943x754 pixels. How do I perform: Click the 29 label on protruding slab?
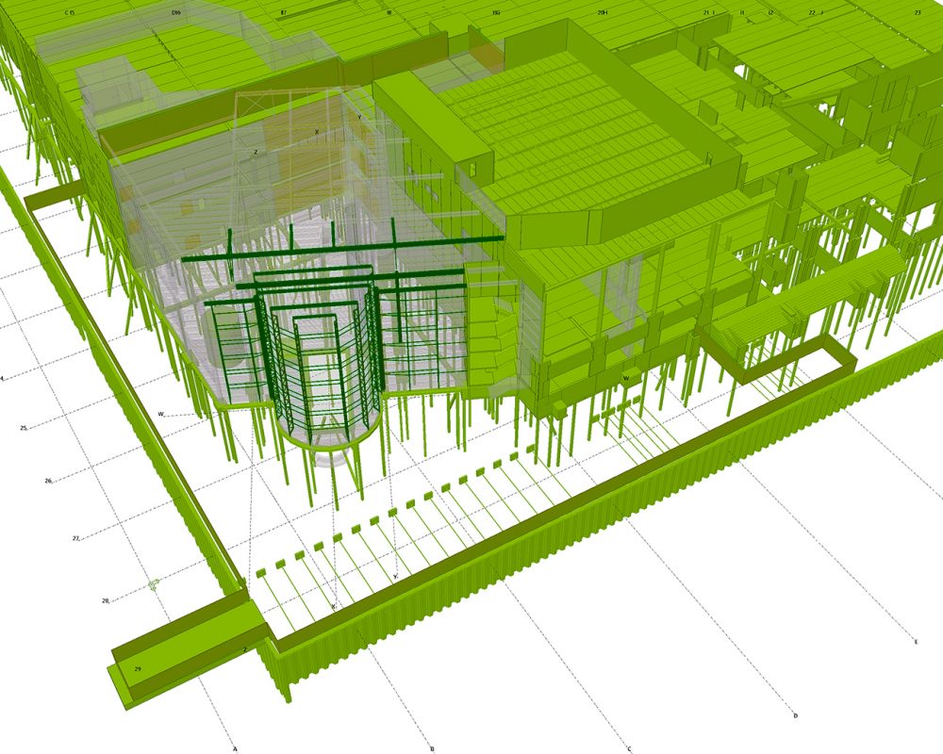(x=138, y=668)
